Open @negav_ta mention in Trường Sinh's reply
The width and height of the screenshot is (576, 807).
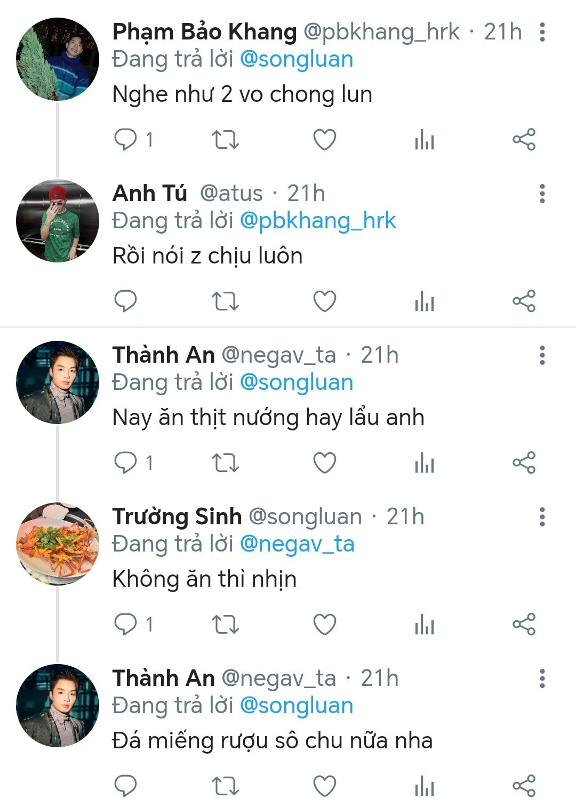click(x=297, y=544)
